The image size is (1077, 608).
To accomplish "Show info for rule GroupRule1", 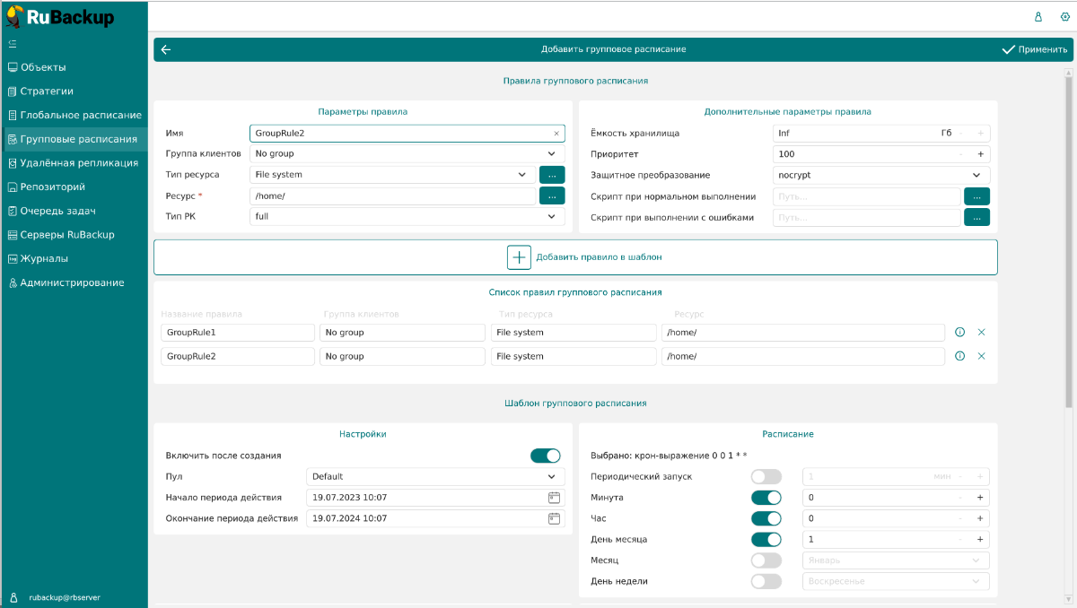I will (959, 333).
